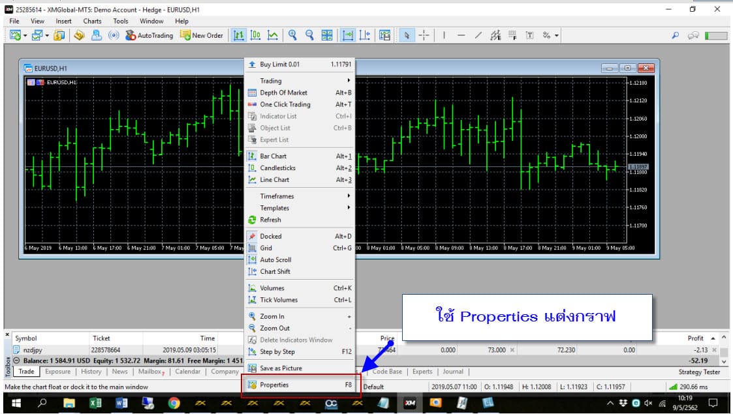
Task: Select the bar chart toolbar icon
Action: (240, 35)
